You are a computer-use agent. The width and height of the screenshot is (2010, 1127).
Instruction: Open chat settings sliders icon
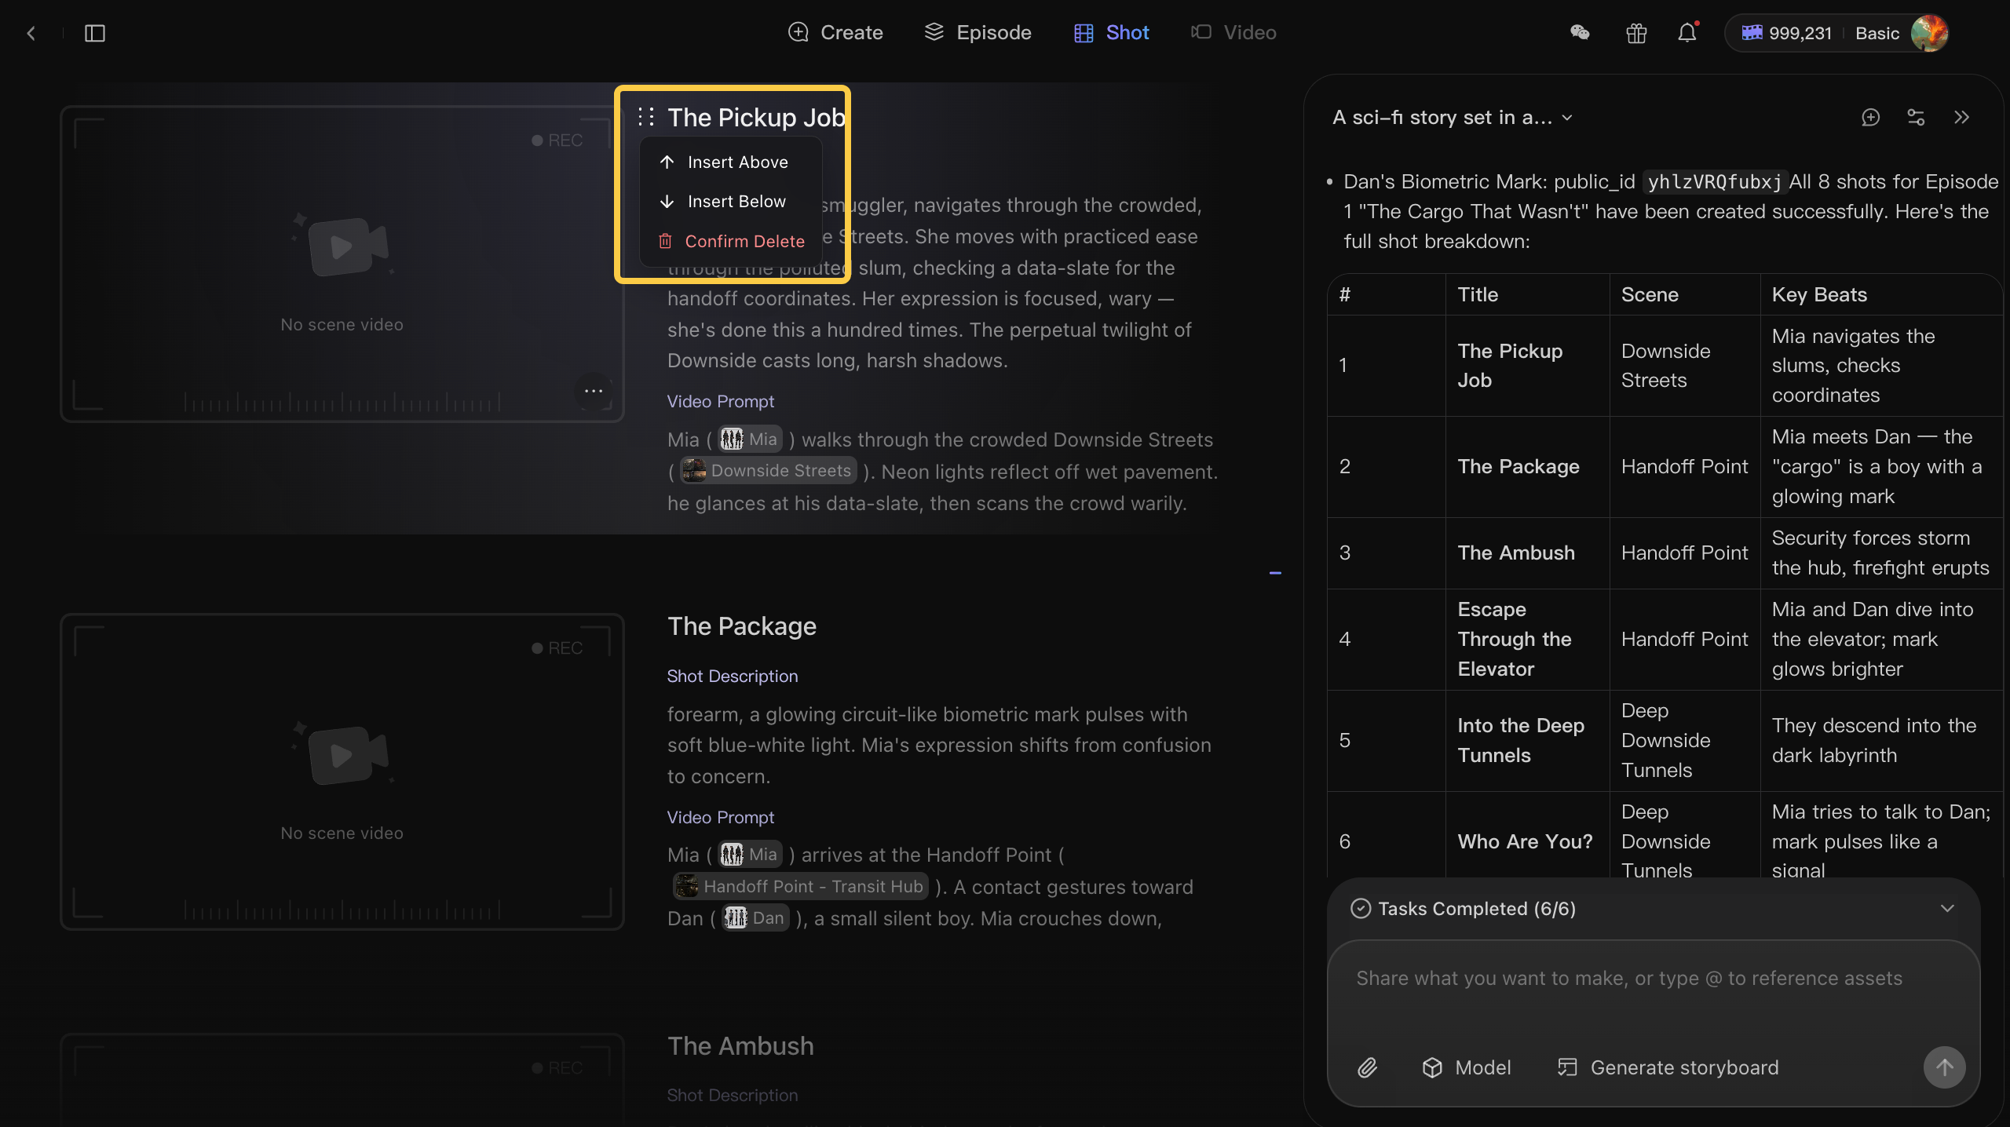(x=1916, y=118)
